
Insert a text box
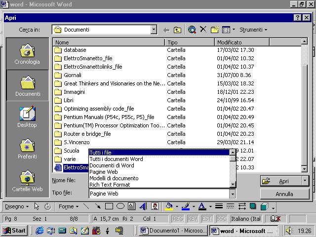[x=132, y=206]
